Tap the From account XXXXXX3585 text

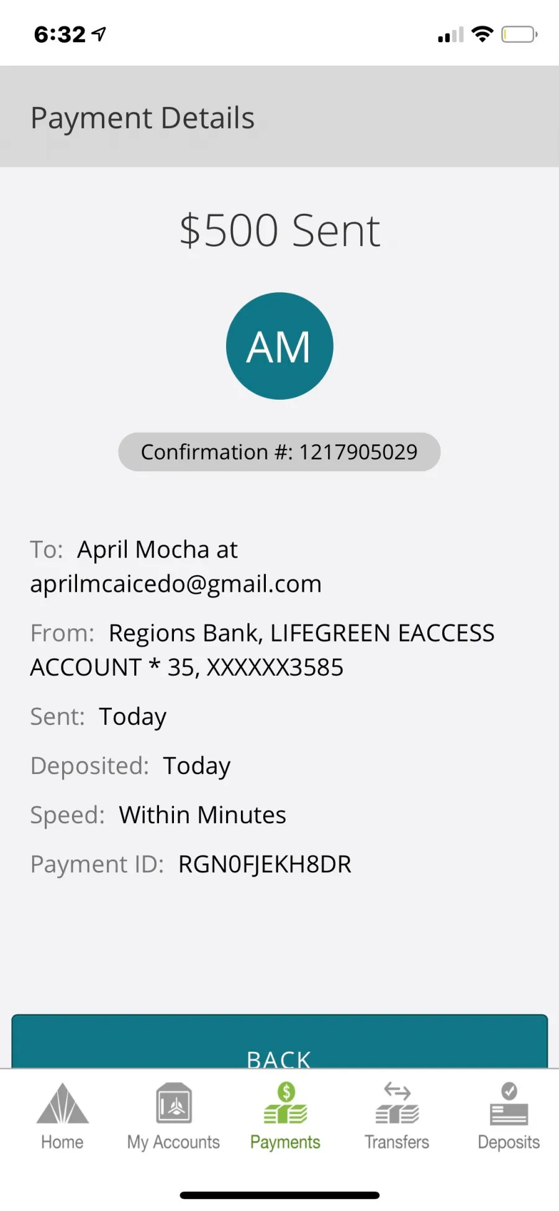[x=275, y=668]
